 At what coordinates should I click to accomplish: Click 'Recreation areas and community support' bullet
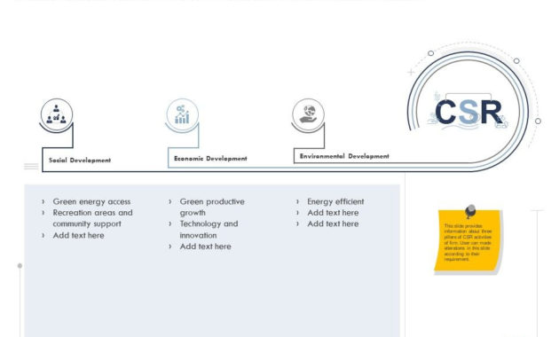92,218
